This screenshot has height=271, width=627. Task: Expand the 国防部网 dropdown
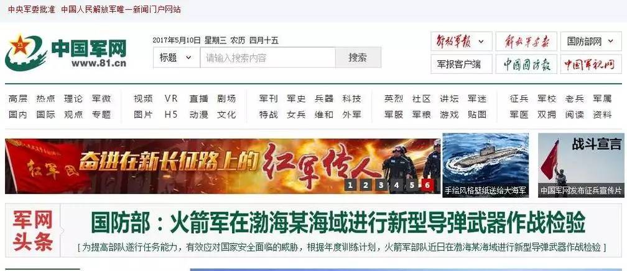[591, 42]
